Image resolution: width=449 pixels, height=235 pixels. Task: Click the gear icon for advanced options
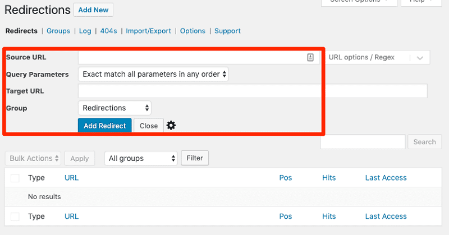click(x=171, y=126)
